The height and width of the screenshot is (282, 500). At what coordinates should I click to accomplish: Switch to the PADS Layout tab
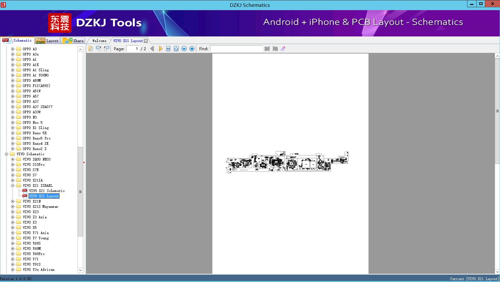(47, 41)
